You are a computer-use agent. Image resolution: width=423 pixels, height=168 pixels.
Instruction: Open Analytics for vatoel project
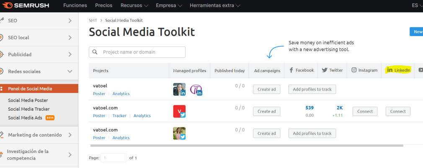click(x=121, y=93)
